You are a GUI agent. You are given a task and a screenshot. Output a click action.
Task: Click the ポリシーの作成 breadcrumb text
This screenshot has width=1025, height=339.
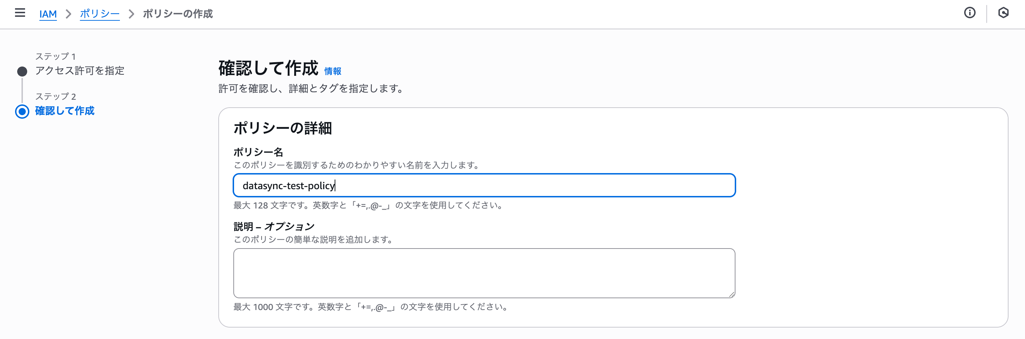pyautogui.click(x=178, y=14)
